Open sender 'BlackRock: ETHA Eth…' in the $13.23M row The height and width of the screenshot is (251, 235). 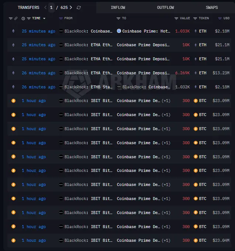point(89,73)
